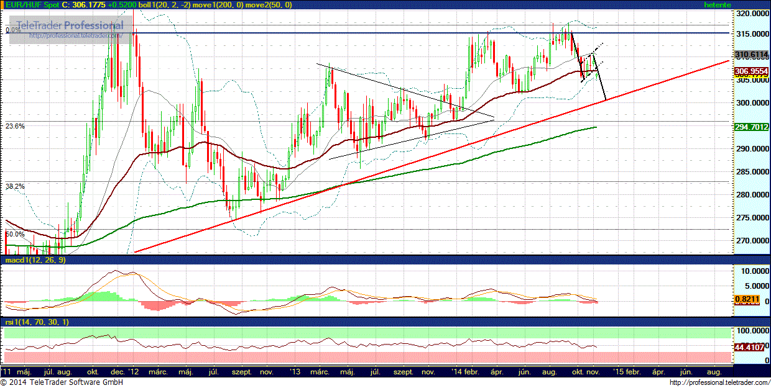Viewport: 771px width, 388px height.
Task: Click the '15 febr. time axis label
Action: pyautogui.click(x=627, y=371)
